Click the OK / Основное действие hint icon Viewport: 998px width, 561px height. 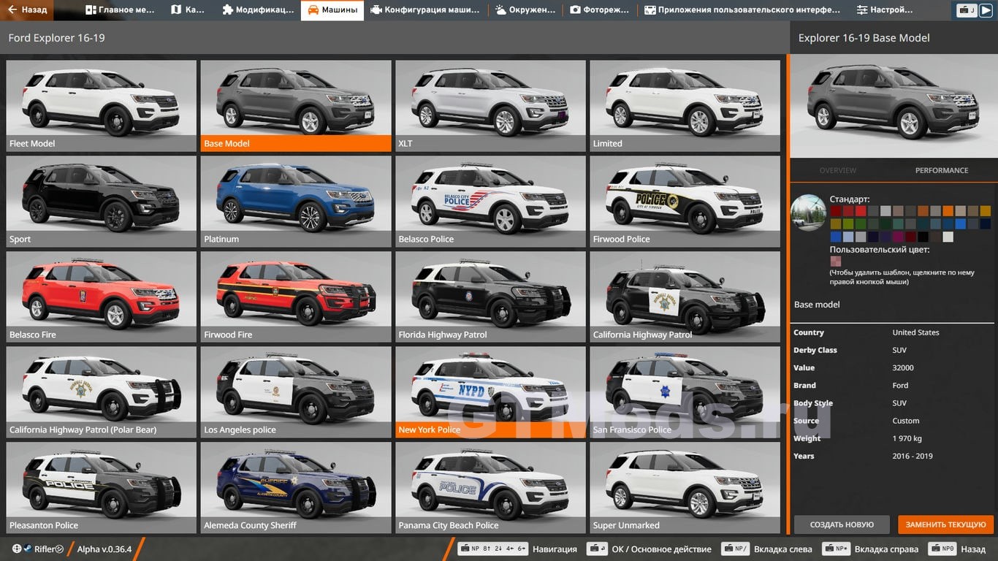[598, 549]
